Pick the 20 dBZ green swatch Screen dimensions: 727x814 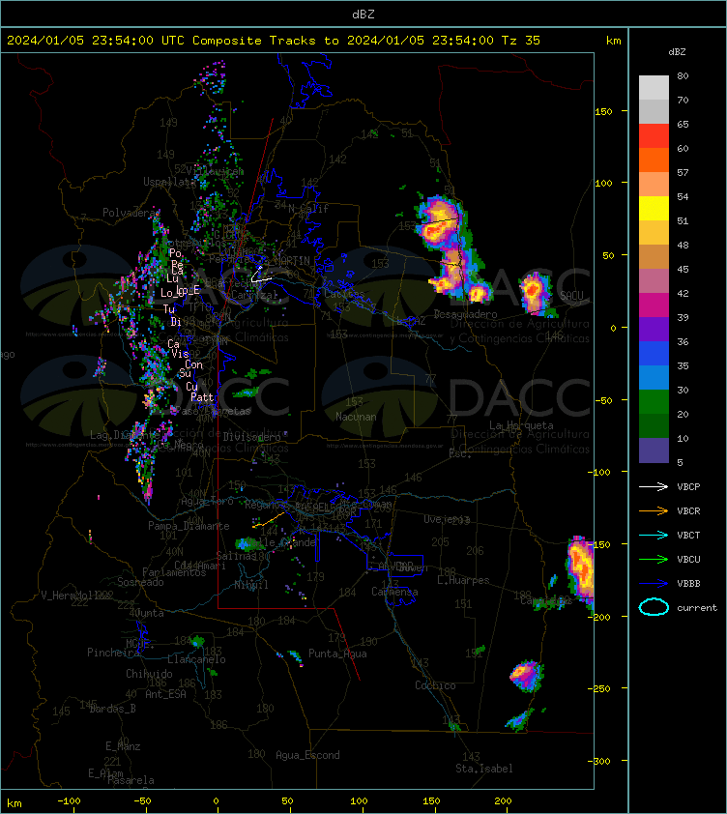[x=654, y=425]
